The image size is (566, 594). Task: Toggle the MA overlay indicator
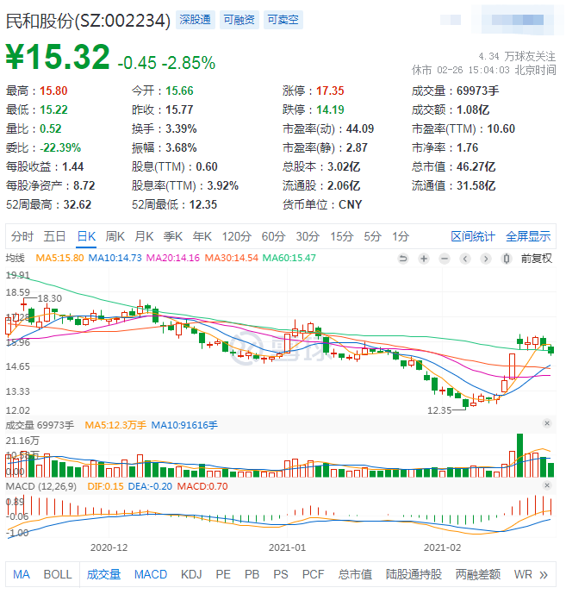tap(22, 575)
